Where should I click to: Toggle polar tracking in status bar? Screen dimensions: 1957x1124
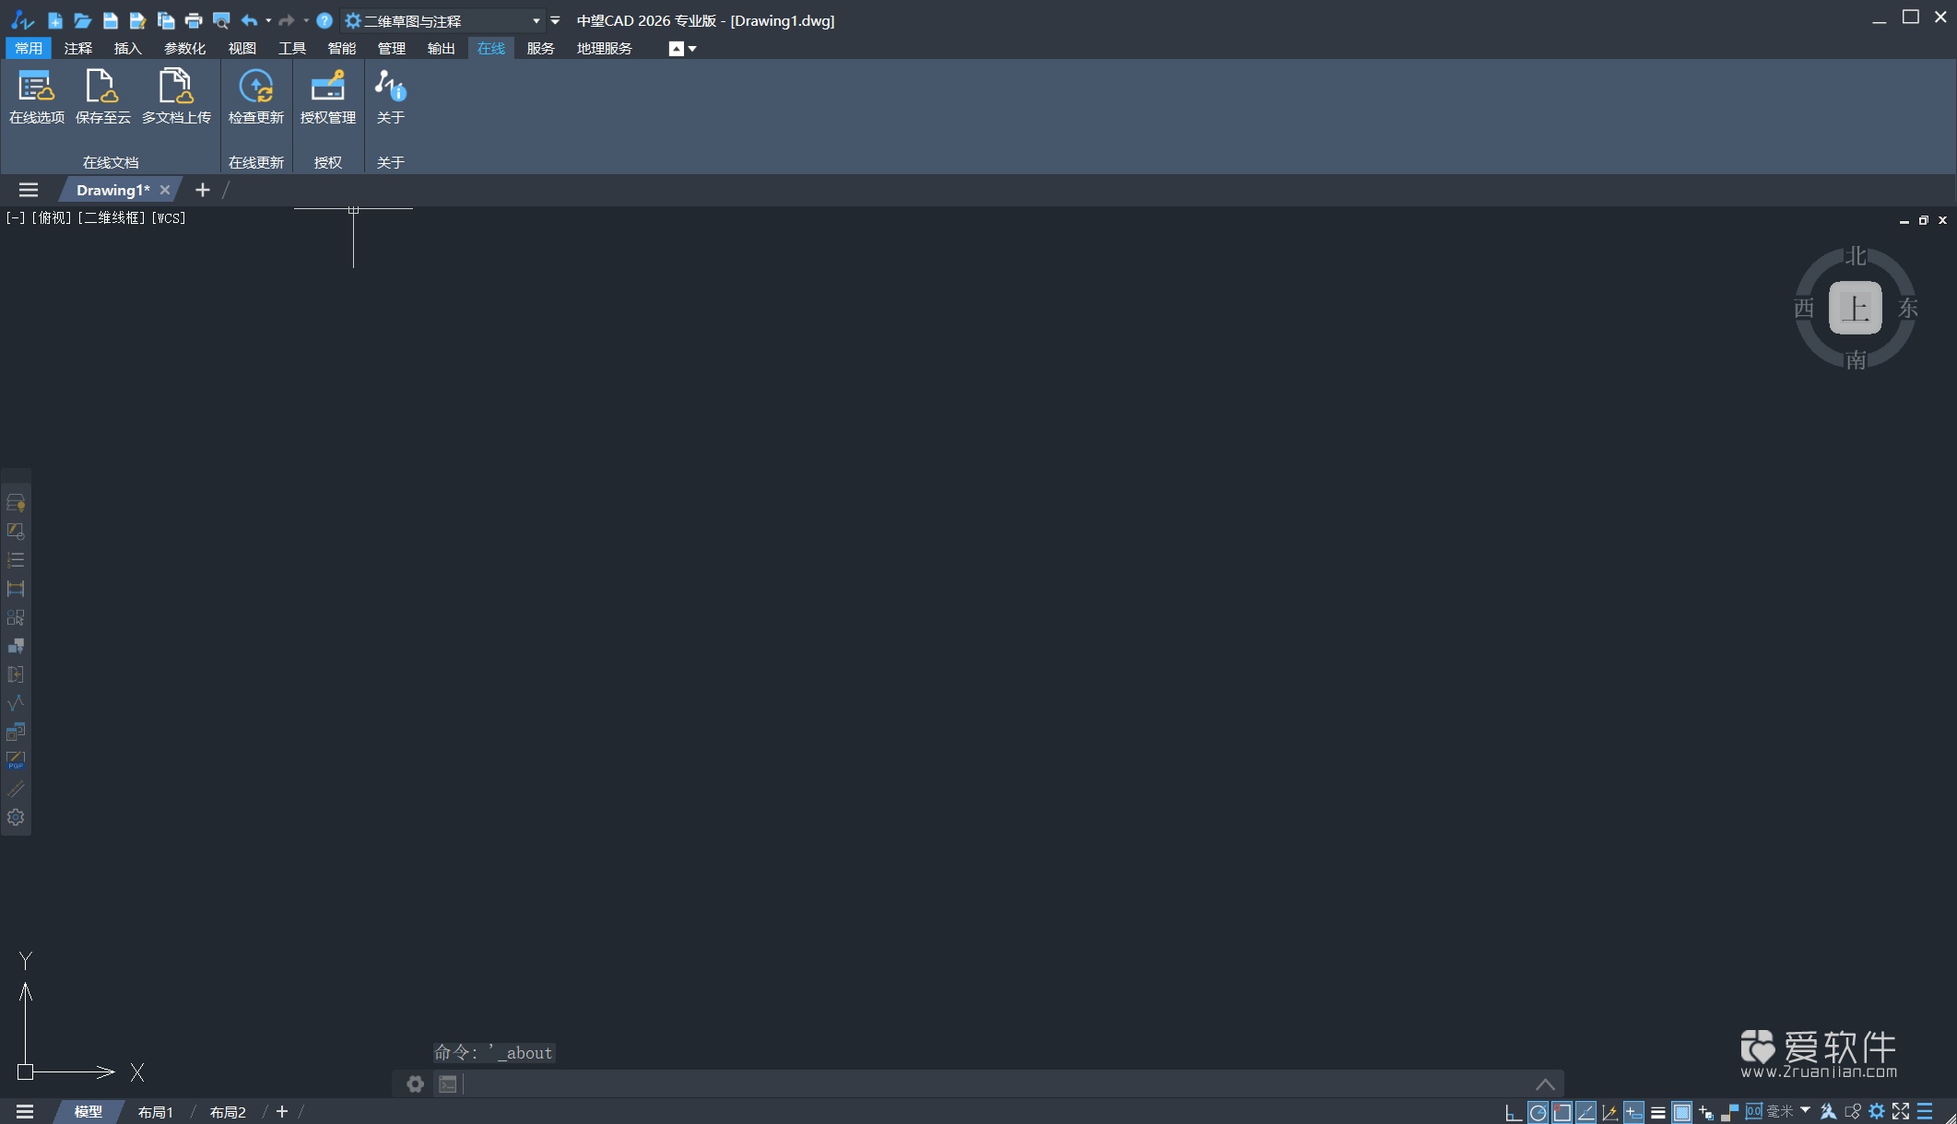(x=1538, y=1112)
